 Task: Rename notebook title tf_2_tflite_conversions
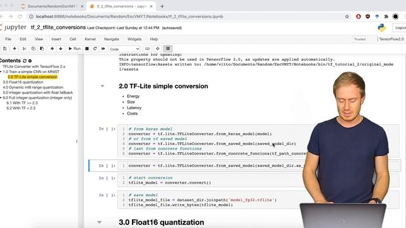pos(58,27)
